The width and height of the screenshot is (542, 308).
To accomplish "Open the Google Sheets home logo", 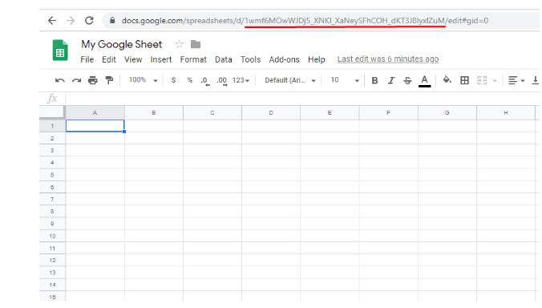I will point(60,51).
